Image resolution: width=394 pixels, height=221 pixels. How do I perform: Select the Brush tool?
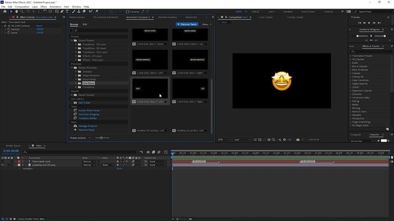pyautogui.click(x=74, y=12)
